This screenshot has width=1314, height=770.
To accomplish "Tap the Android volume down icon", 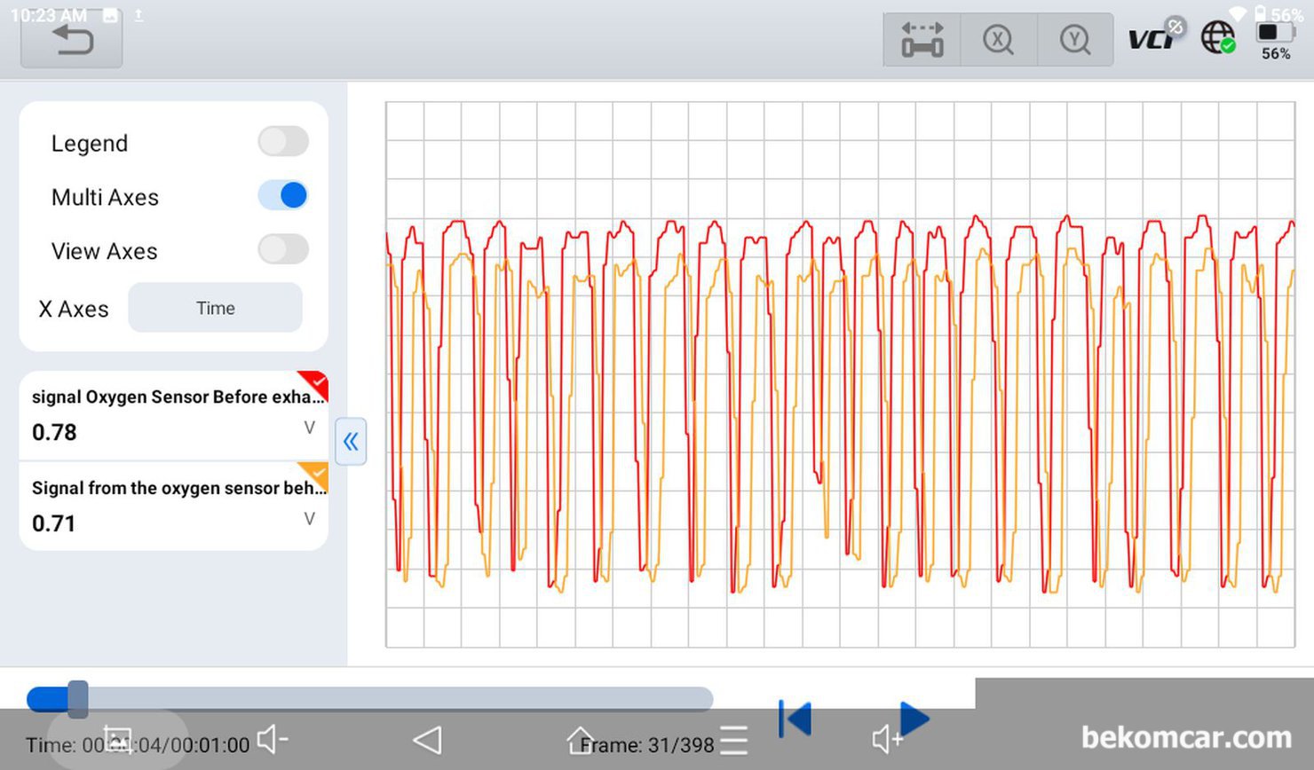I will [x=273, y=739].
